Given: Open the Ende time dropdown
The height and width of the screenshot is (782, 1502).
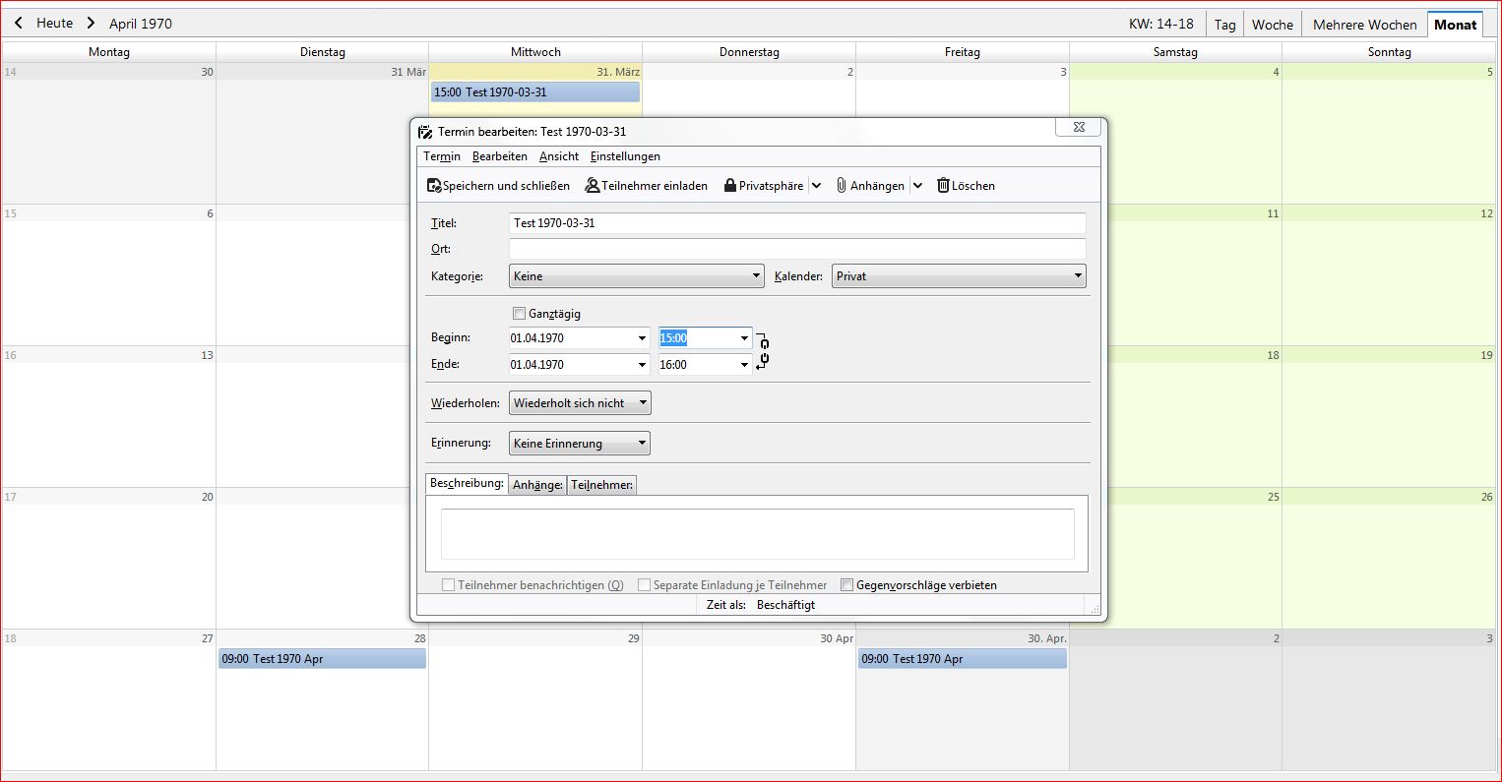Looking at the screenshot, I should point(744,365).
